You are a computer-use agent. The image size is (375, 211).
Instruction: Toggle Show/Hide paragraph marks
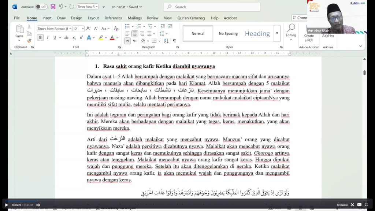[174, 41]
